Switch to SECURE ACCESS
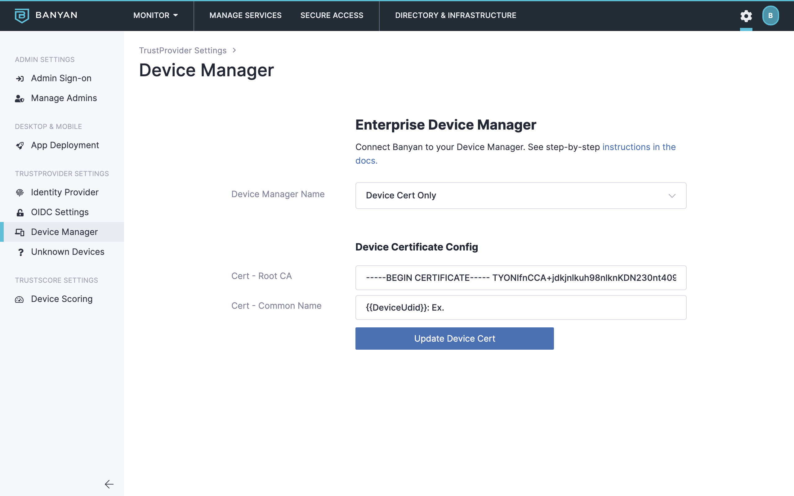 [x=332, y=15]
